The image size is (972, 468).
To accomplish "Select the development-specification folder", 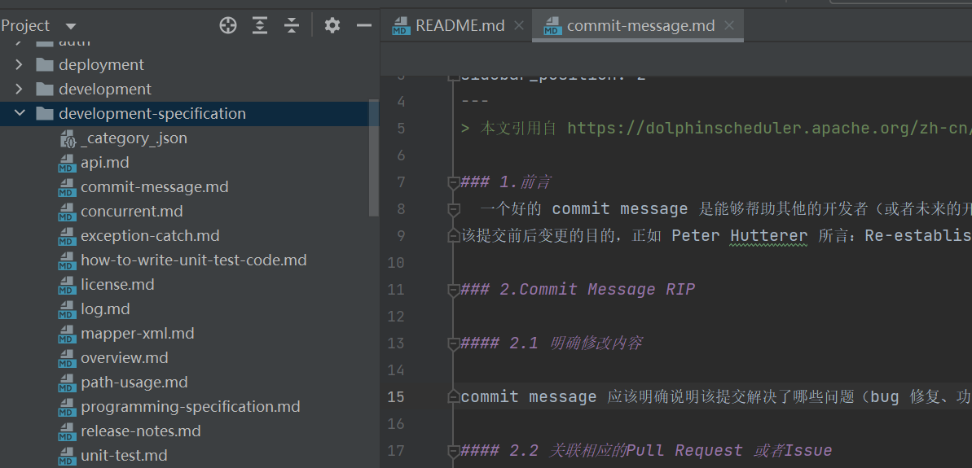I will (190, 113).
